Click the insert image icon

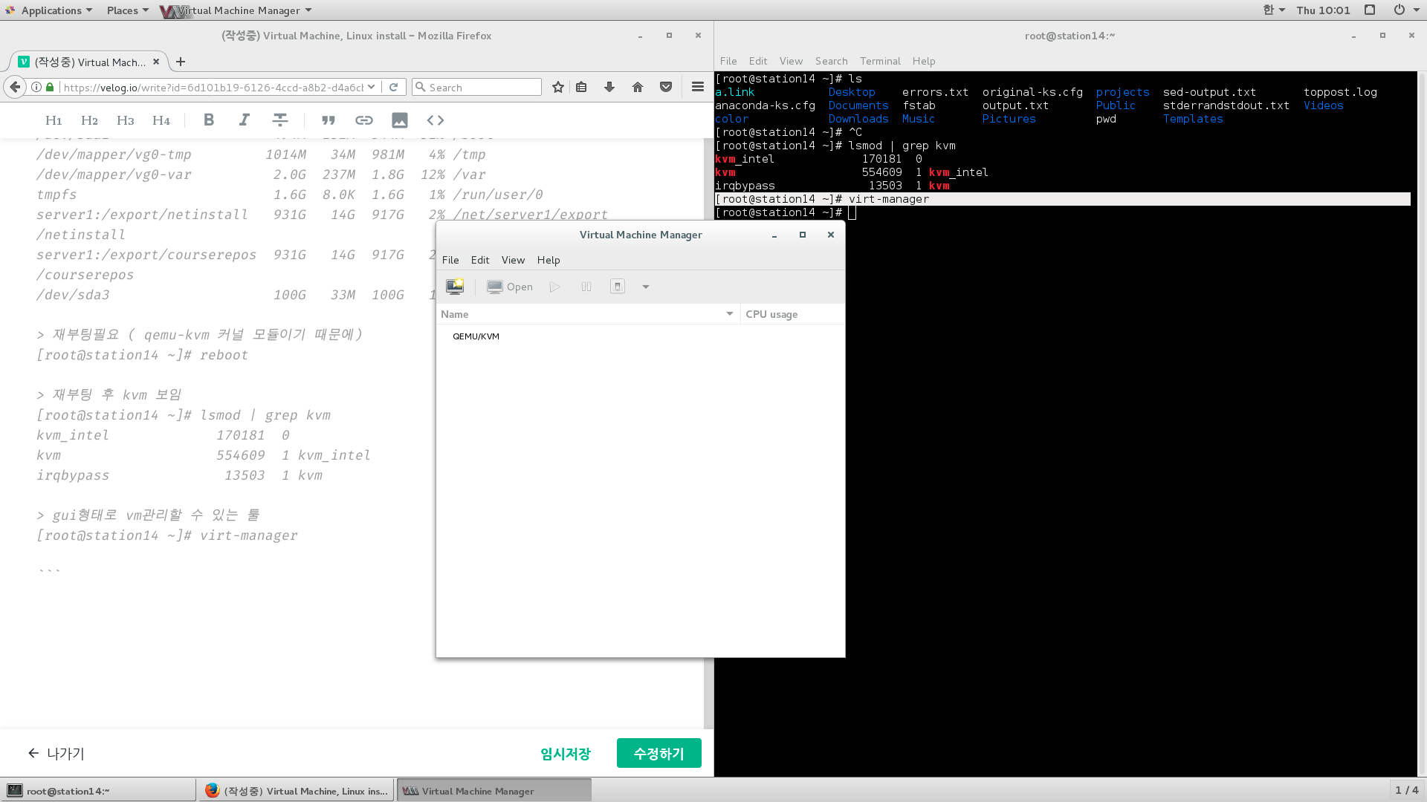(400, 120)
